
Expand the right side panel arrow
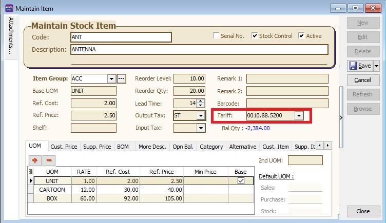click(x=341, y=118)
